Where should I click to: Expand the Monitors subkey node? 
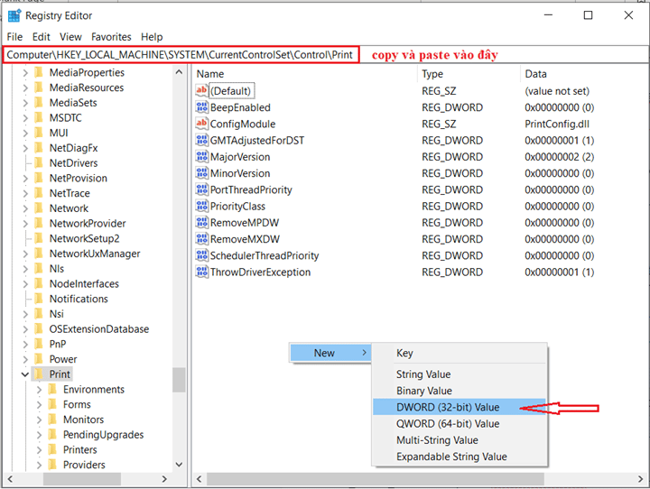pyautogui.click(x=38, y=420)
